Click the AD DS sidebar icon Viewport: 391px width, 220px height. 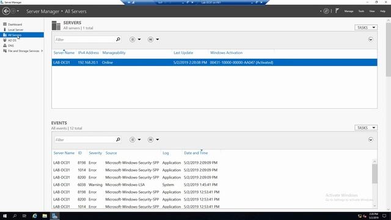(5, 40)
